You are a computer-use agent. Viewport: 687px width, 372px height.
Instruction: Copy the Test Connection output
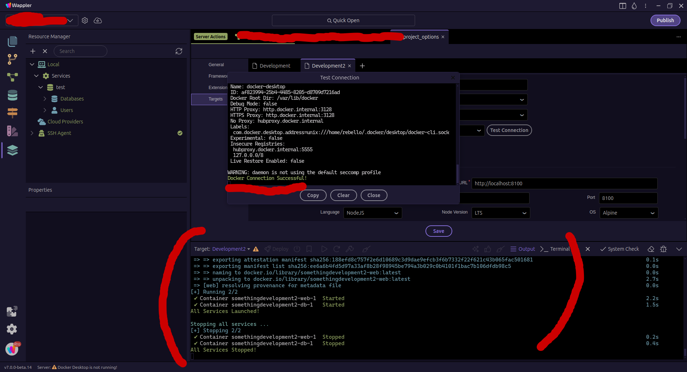click(313, 195)
